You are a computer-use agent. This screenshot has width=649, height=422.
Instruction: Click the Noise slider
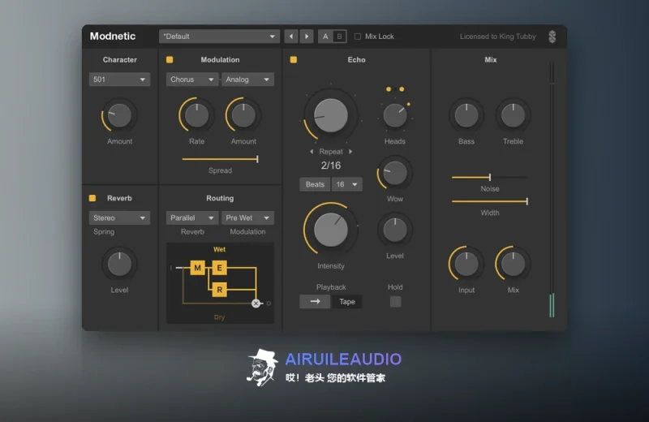point(490,177)
